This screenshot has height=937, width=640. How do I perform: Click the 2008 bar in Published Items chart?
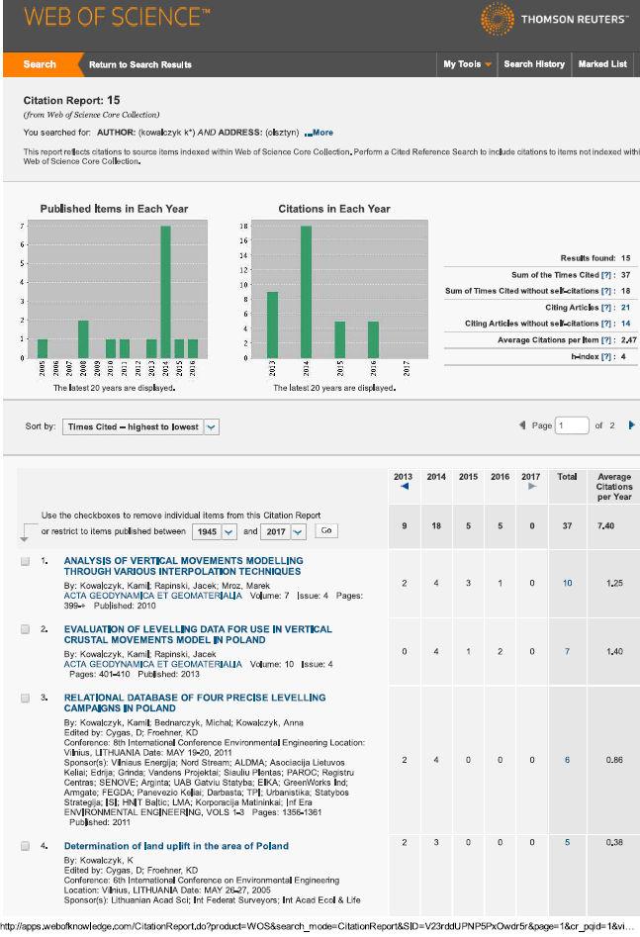[84, 339]
